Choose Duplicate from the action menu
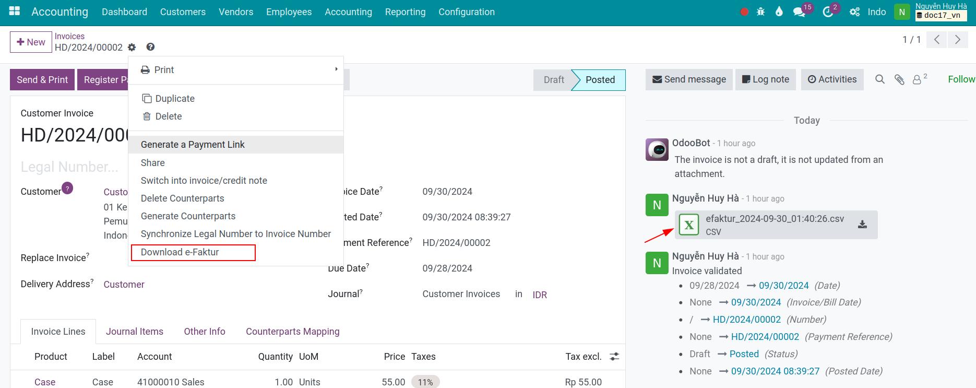 [236, 99]
